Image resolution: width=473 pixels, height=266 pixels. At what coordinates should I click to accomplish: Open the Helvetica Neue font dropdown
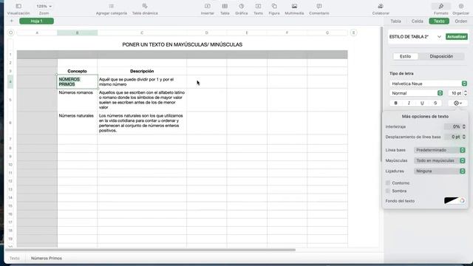[428, 83]
